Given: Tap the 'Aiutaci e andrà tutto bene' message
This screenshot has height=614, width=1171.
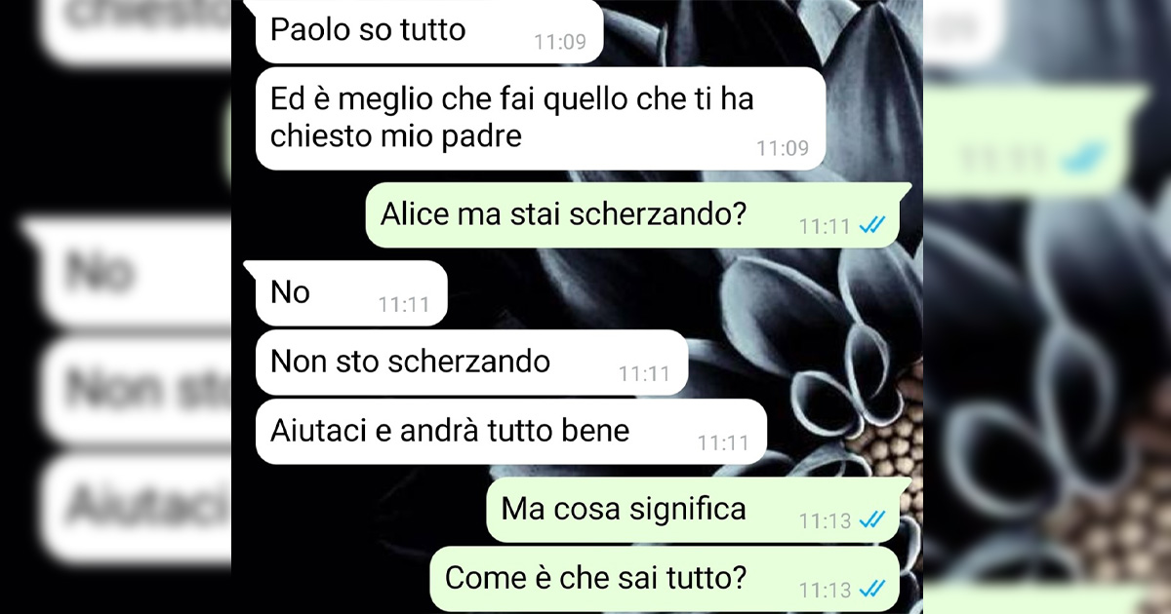Looking at the screenshot, I should (510, 431).
